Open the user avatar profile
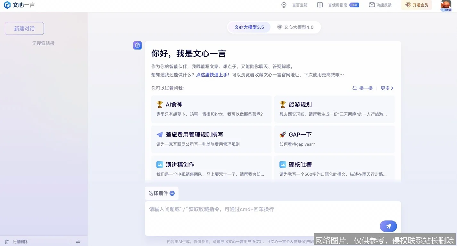This screenshot has width=457, height=246. (x=446, y=5)
